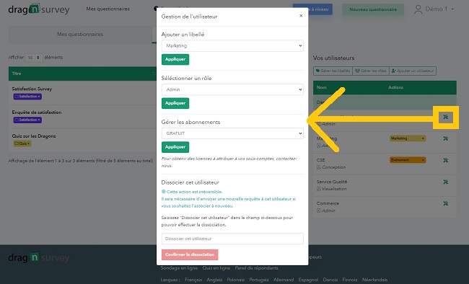The width and height of the screenshot is (469, 284).
Task: Open Mes questionnaires in the top navigation
Action: [108, 9]
